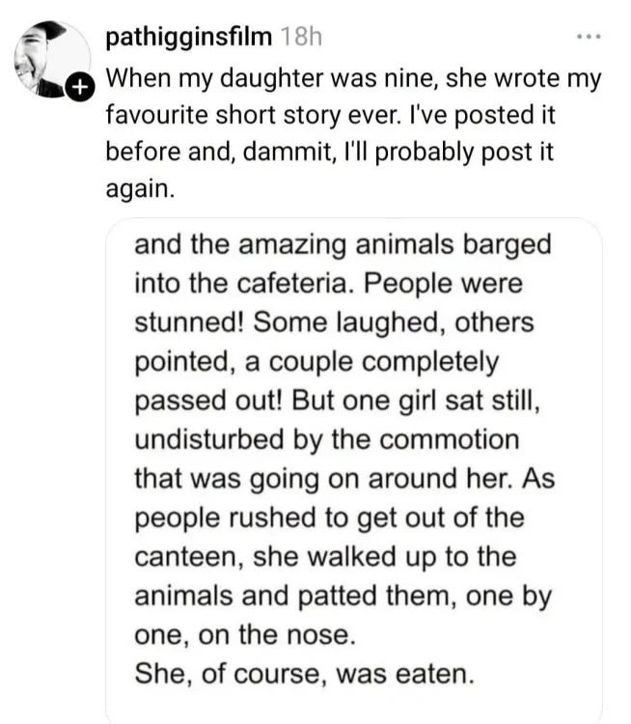The width and height of the screenshot is (631, 724).
Task: Tap the line starting with "canteen, she walked"
Action: (x=325, y=556)
